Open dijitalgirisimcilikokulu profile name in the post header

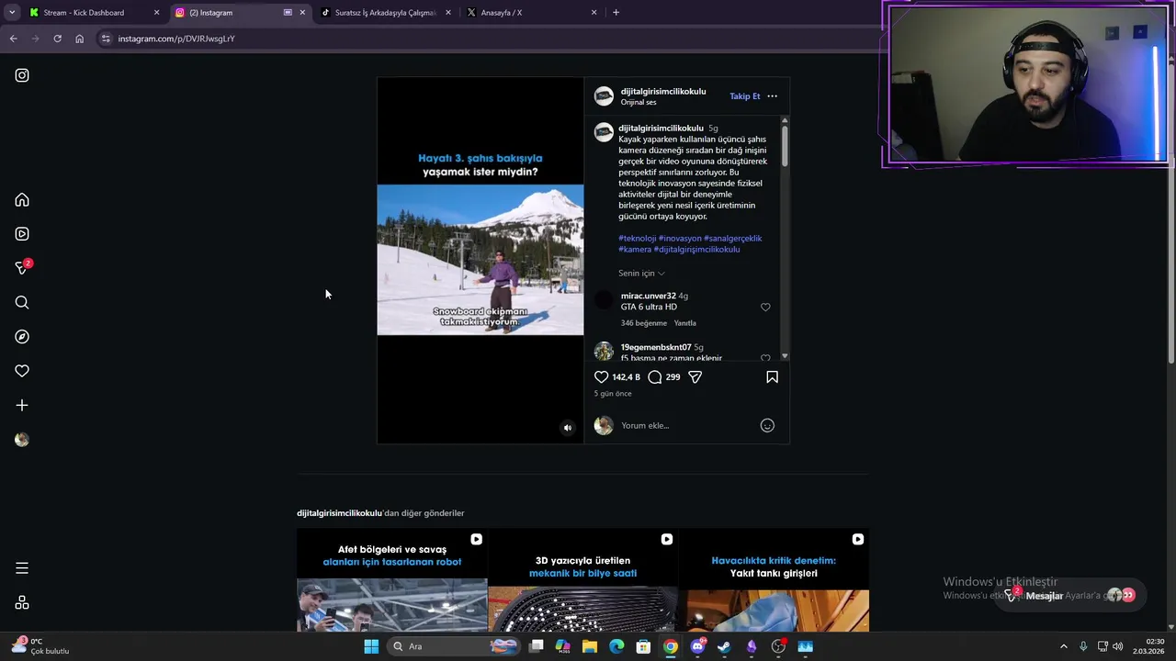coord(663,92)
